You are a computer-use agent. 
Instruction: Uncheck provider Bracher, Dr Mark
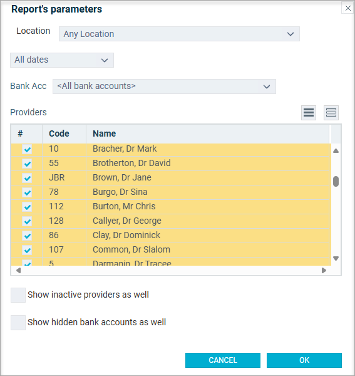(x=27, y=149)
